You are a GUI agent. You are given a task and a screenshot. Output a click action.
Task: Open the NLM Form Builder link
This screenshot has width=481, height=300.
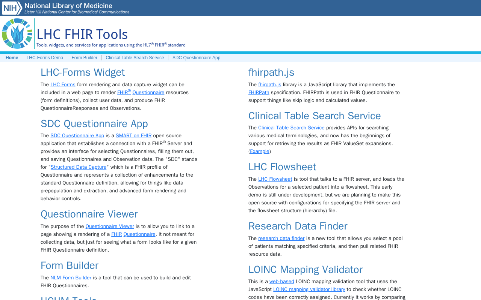(71, 278)
